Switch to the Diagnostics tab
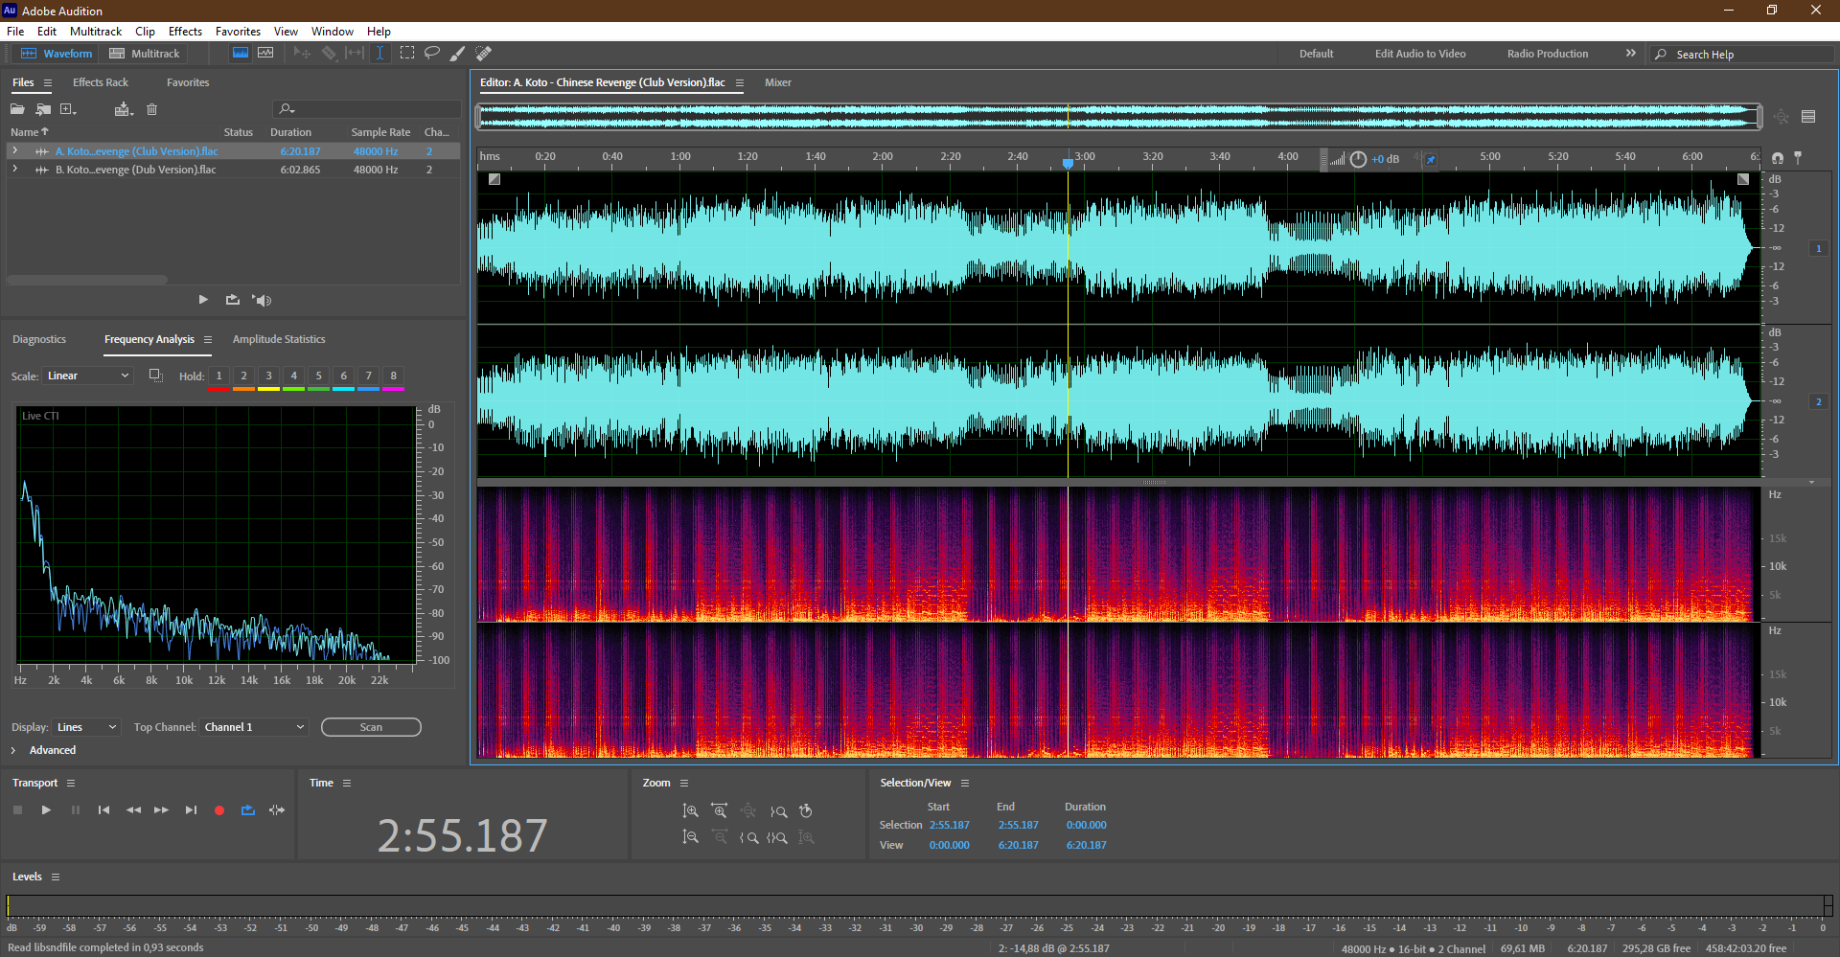Image resolution: width=1840 pixels, height=957 pixels. coord(39,339)
